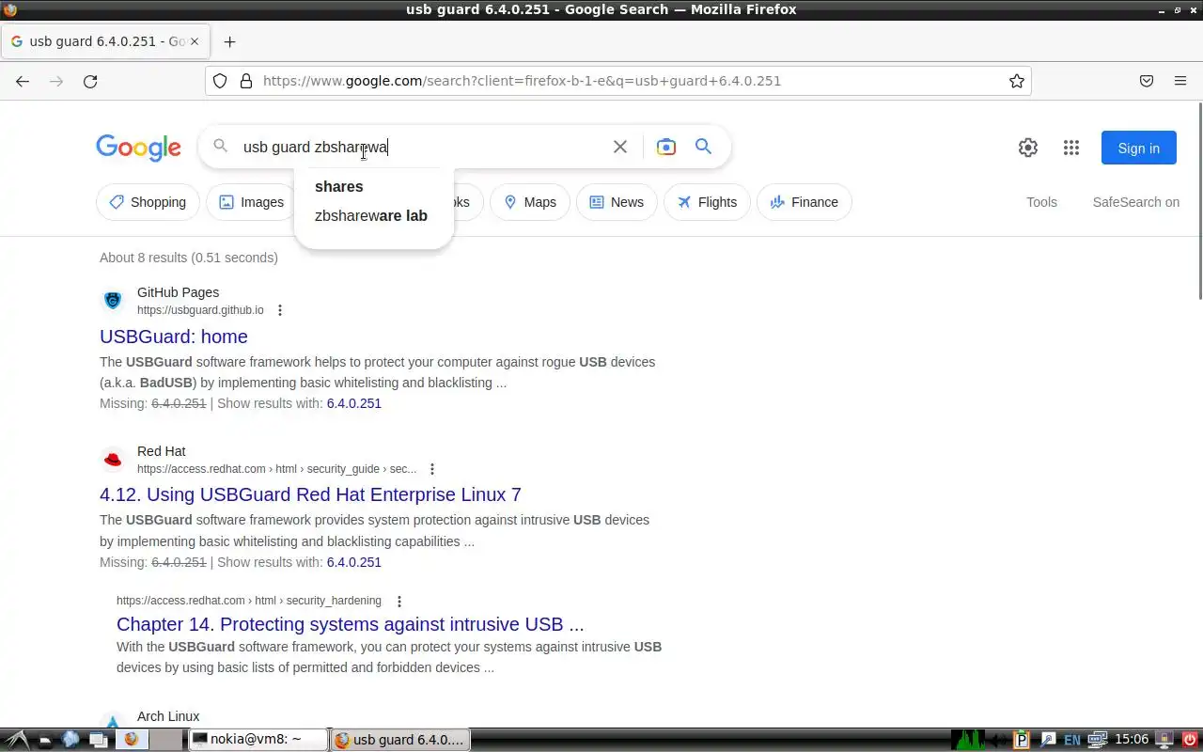This screenshot has height=752, width=1203.
Task: Filter results by Images
Action: pyautogui.click(x=251, y=202)
